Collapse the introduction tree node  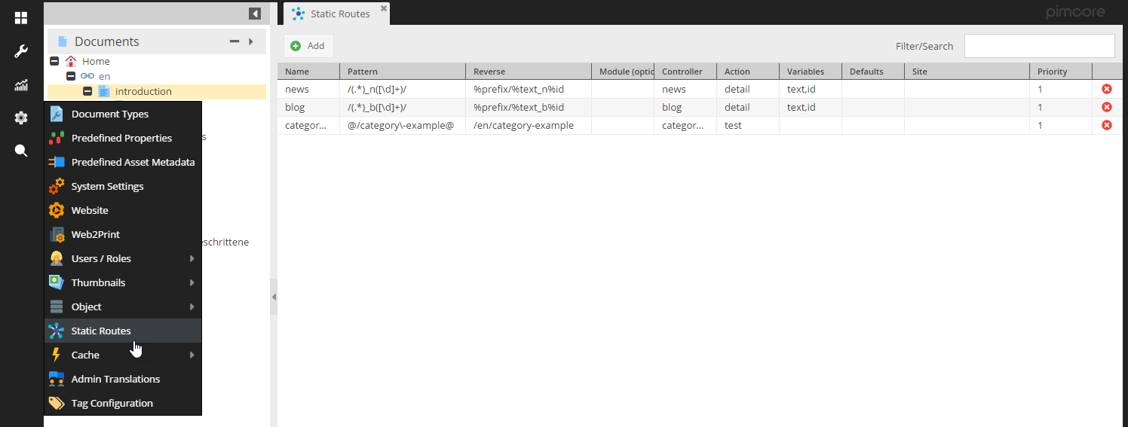pos(87,92)
